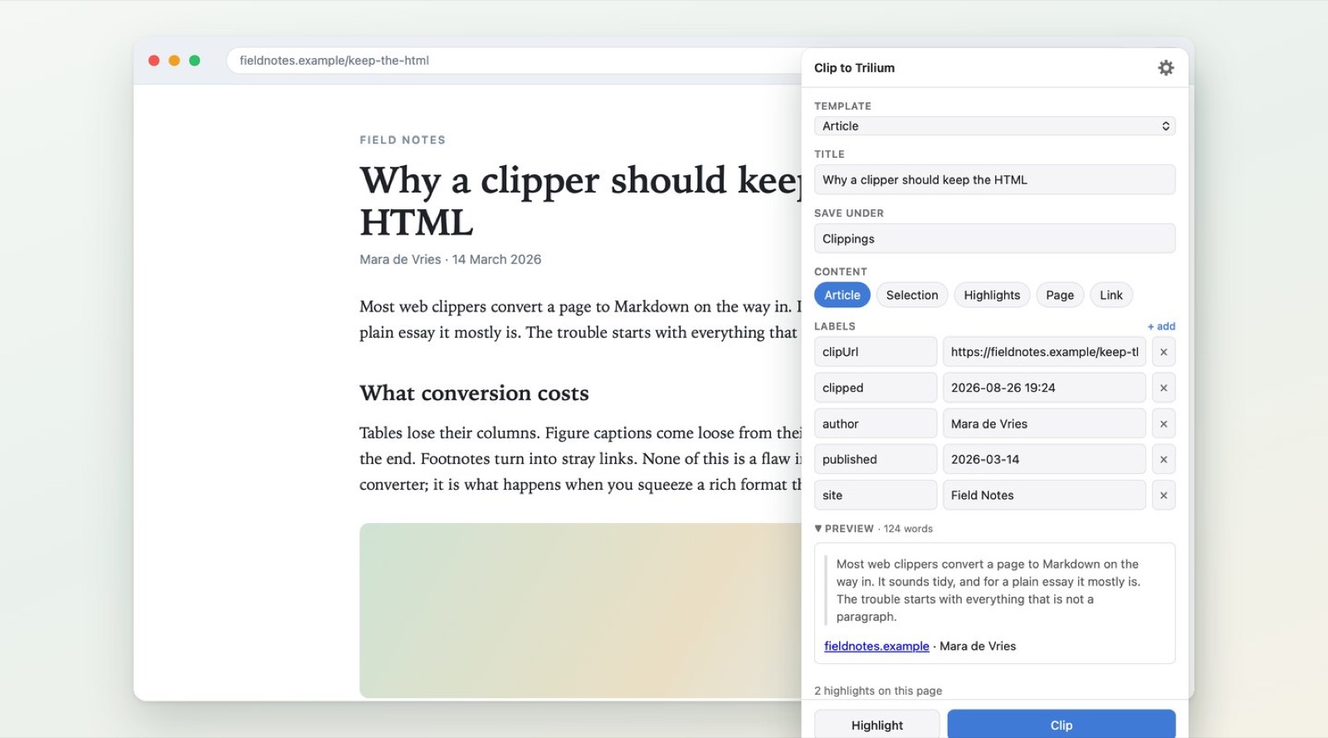Remove the clipped label
The width and height of the screenshot is (1328, 738).
coord(1164,388)
